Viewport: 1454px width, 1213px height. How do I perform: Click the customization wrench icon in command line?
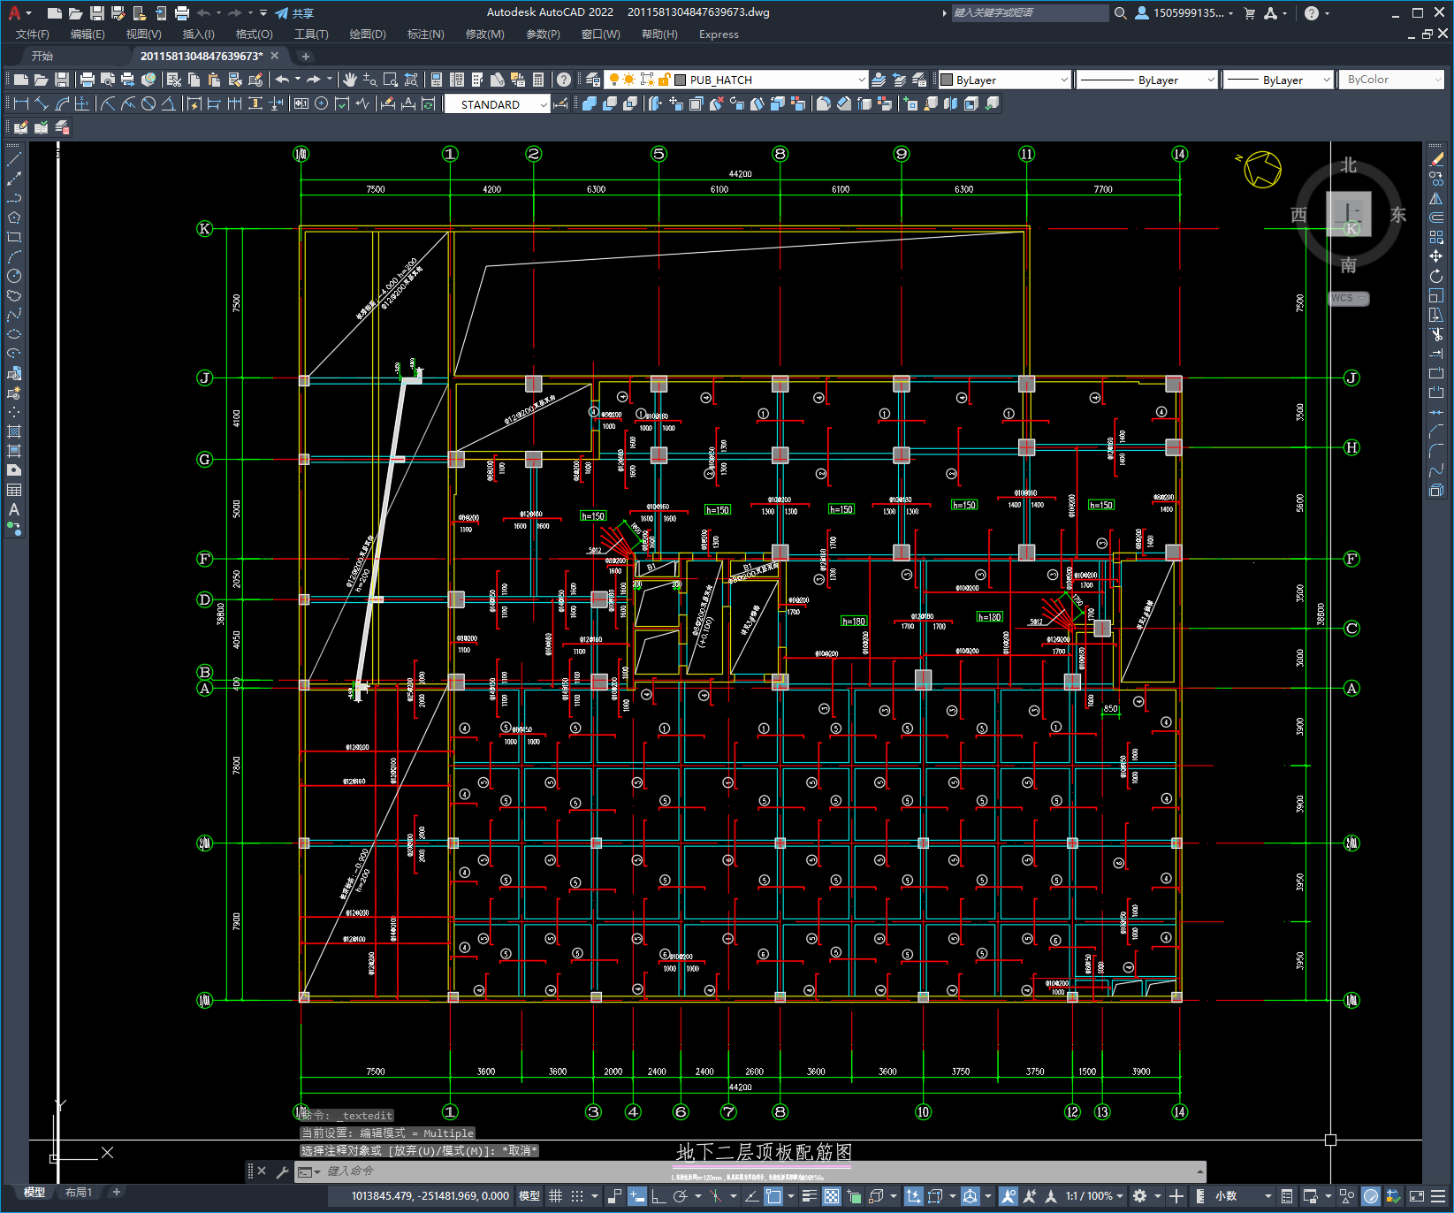point(283,1171)
